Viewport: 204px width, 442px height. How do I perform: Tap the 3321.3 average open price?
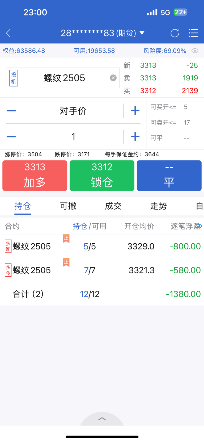pos(142,270)
